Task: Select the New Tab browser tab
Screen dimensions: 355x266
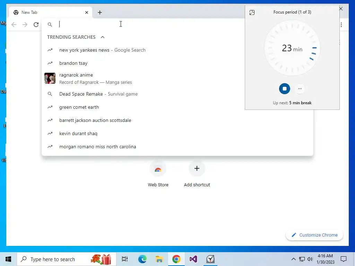Action: [51, 12]
